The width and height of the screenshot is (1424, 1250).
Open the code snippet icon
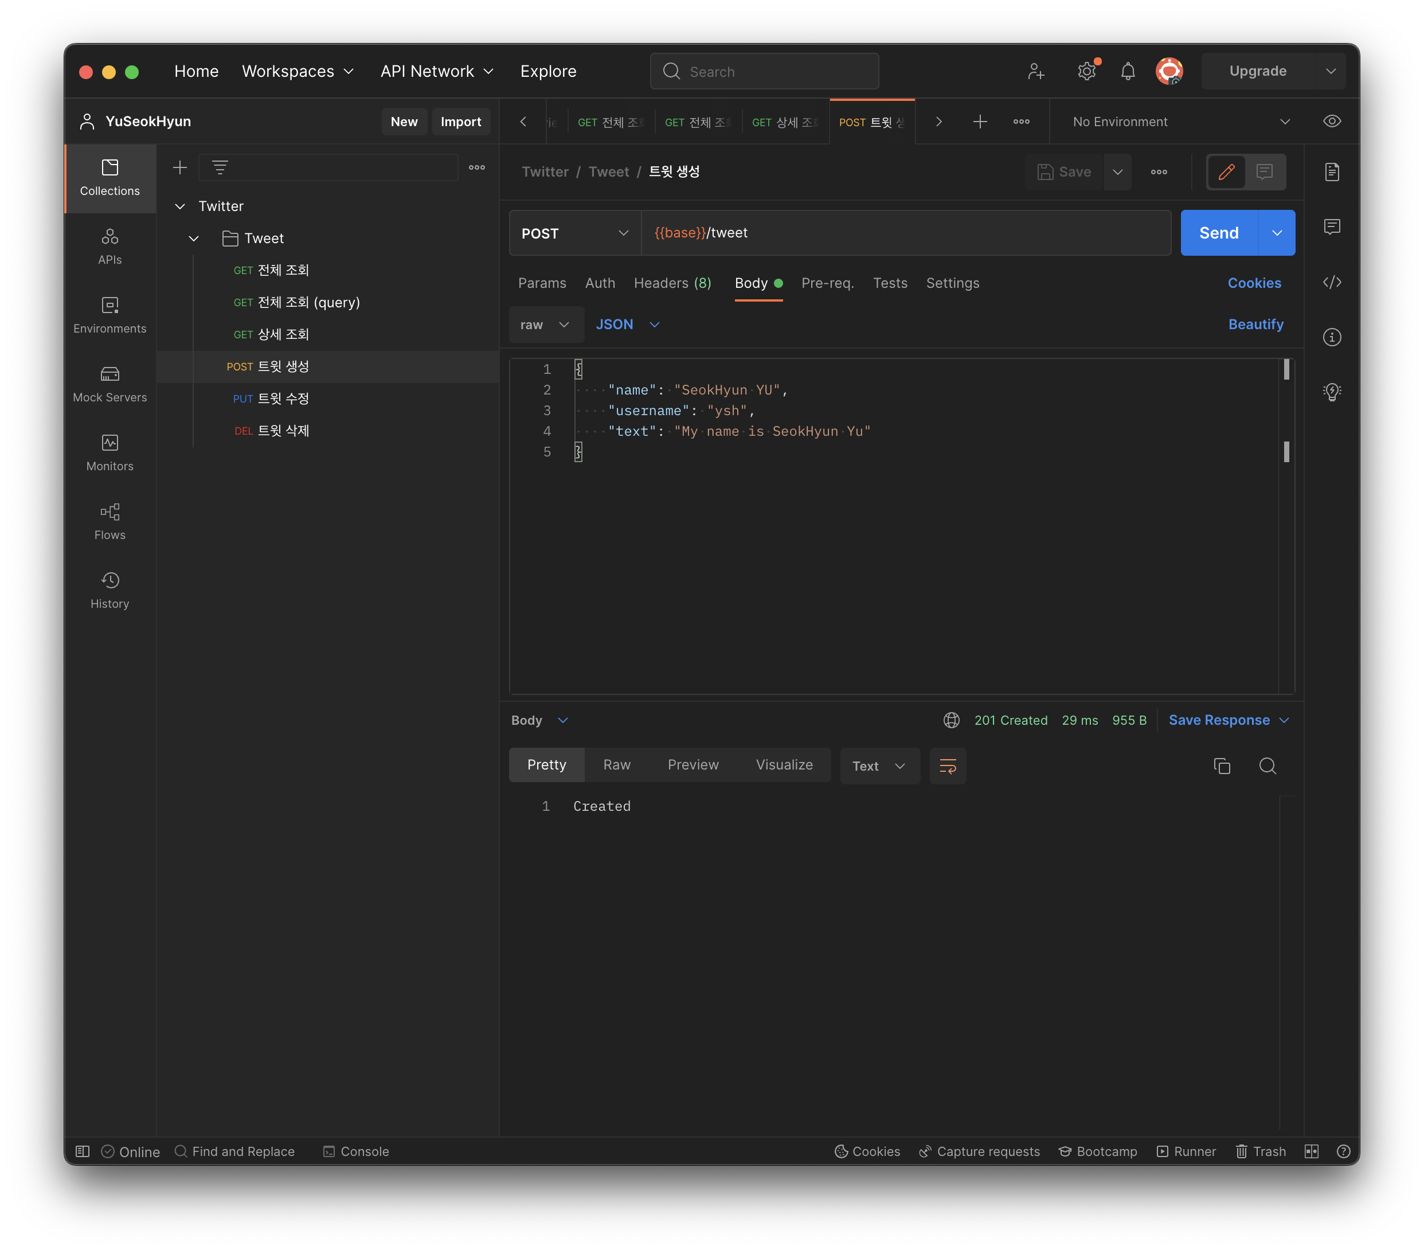tap(1331, 282)
